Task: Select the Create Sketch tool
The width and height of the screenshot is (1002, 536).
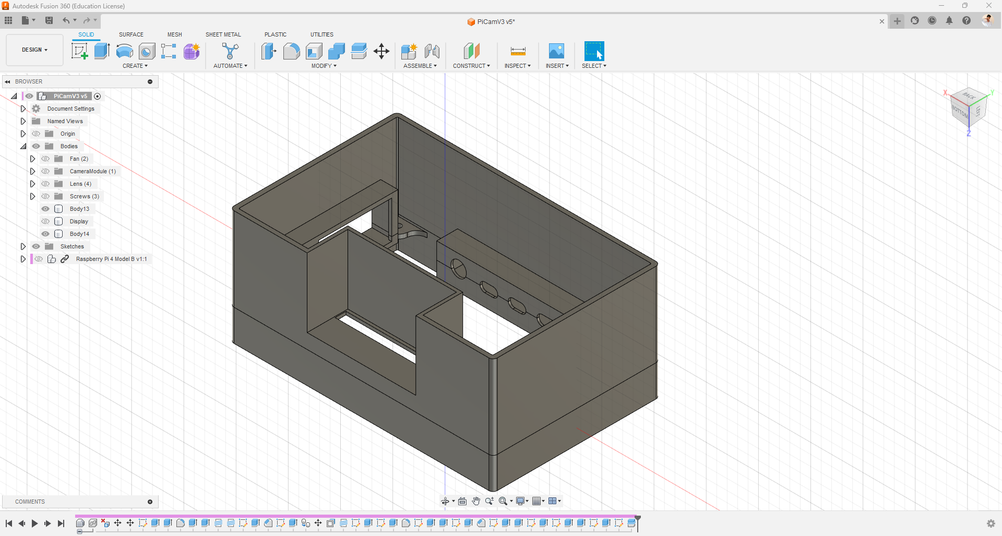Action: point(79,51)
